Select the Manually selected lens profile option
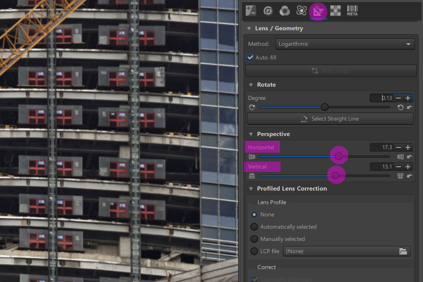The height and width of the screenshot is (282, 423). [x=254, y=239]
